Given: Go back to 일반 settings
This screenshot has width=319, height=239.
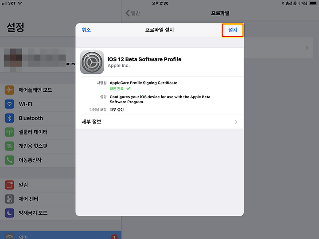Looking at the screenshot, I should 133,13.
